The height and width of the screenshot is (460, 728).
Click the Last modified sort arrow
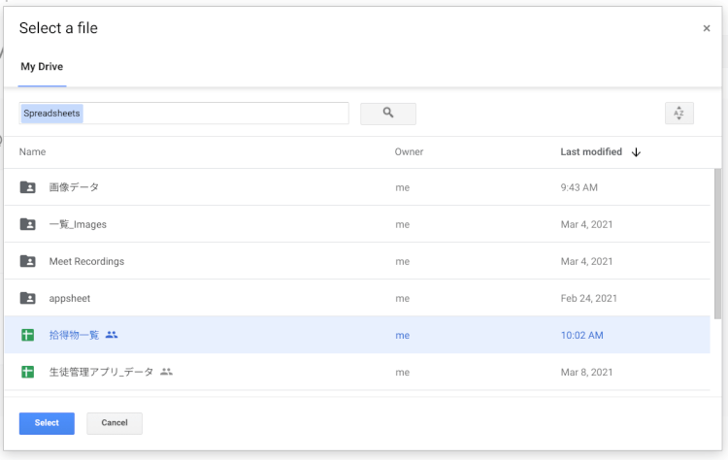click(636, 152)
